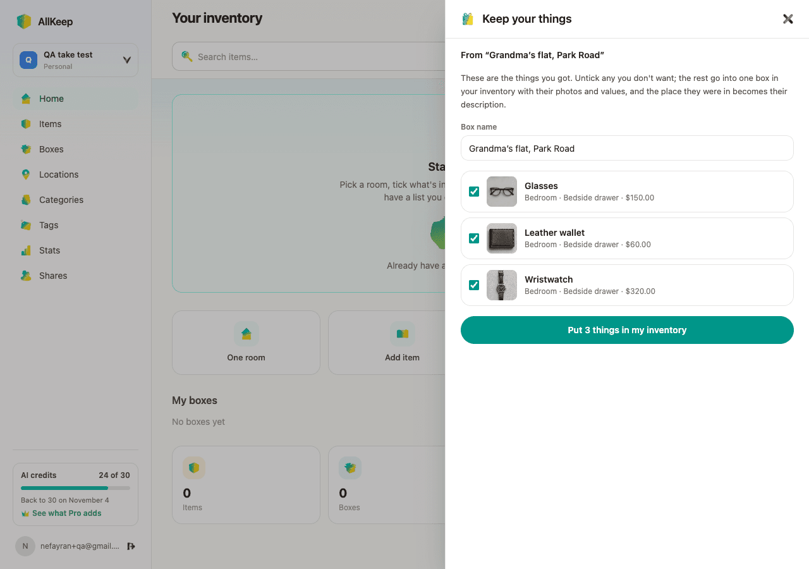
Task: Click the One room card
Action: (x=246, y=343)
